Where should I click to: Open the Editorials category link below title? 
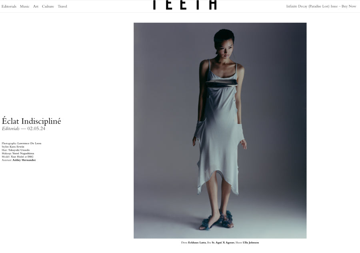11,128
